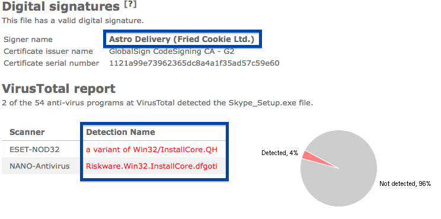Click the GlobalSign CodeSigning CA - G2 value
The width and height of the screenshot is (441, 219).
[x=171, y=51]
